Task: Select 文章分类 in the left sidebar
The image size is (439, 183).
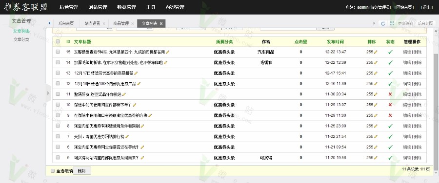Action: coord(21,39)
